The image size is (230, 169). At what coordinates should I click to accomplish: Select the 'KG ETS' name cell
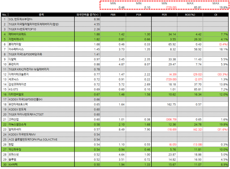[41, 89]
